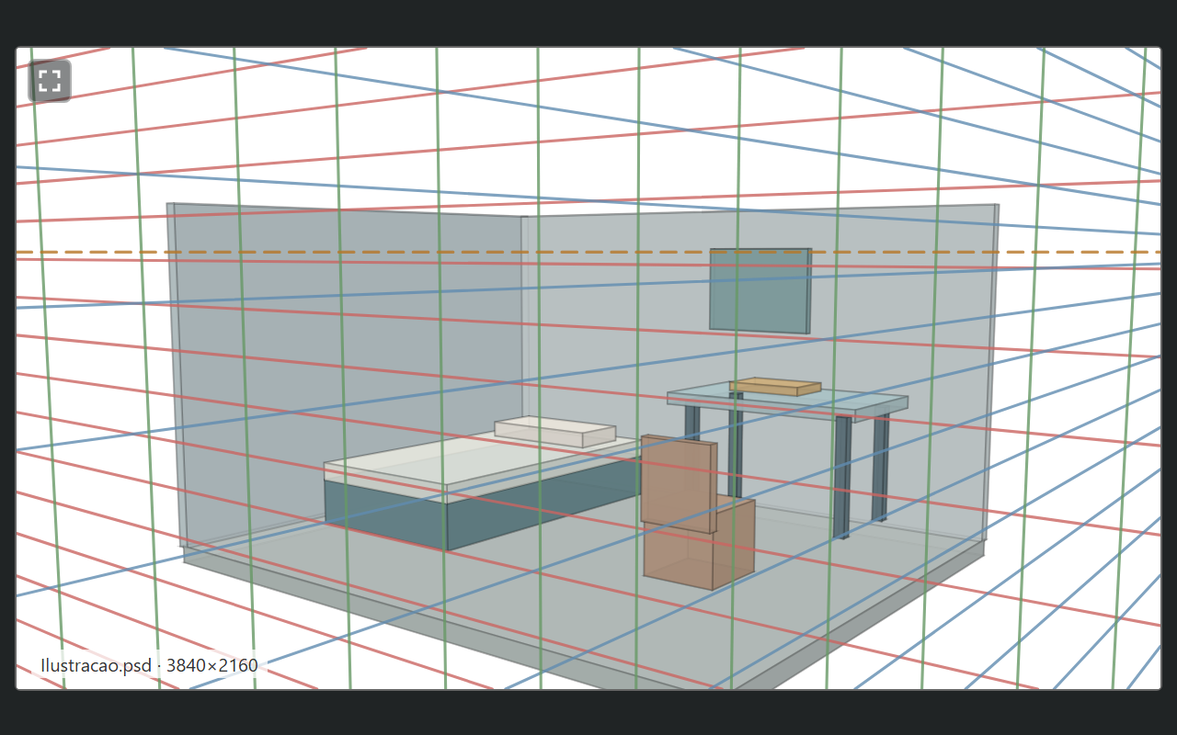Viewport: 1177px width, 735px height.
Task: Click the brown chair backrest
Action: (x=680, y=483)
